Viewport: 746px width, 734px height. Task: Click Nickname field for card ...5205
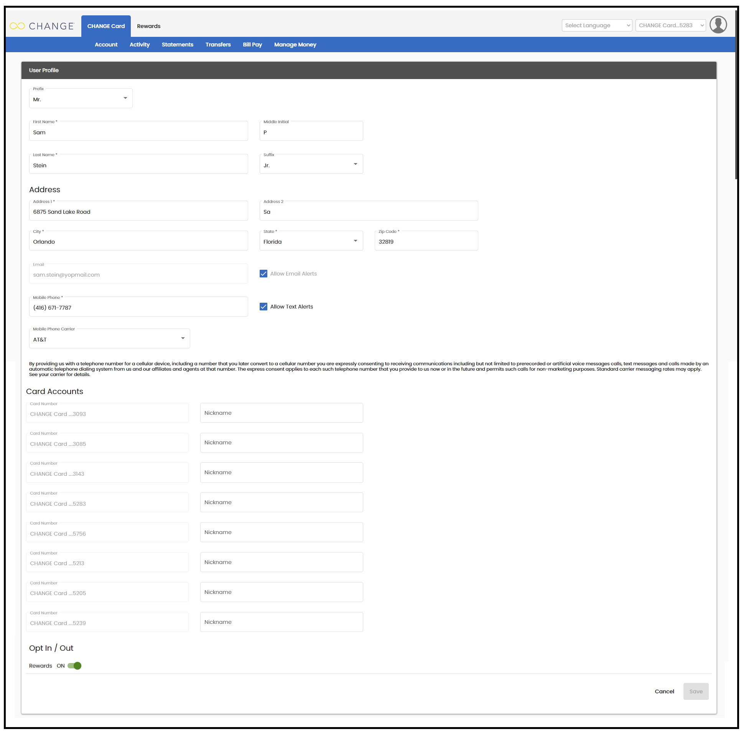281,592
